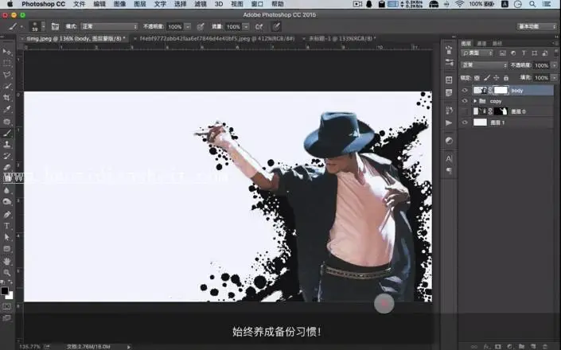Open collapsed Character panel icon
This screenshot has width=561, height=350.
coord(449,158)
